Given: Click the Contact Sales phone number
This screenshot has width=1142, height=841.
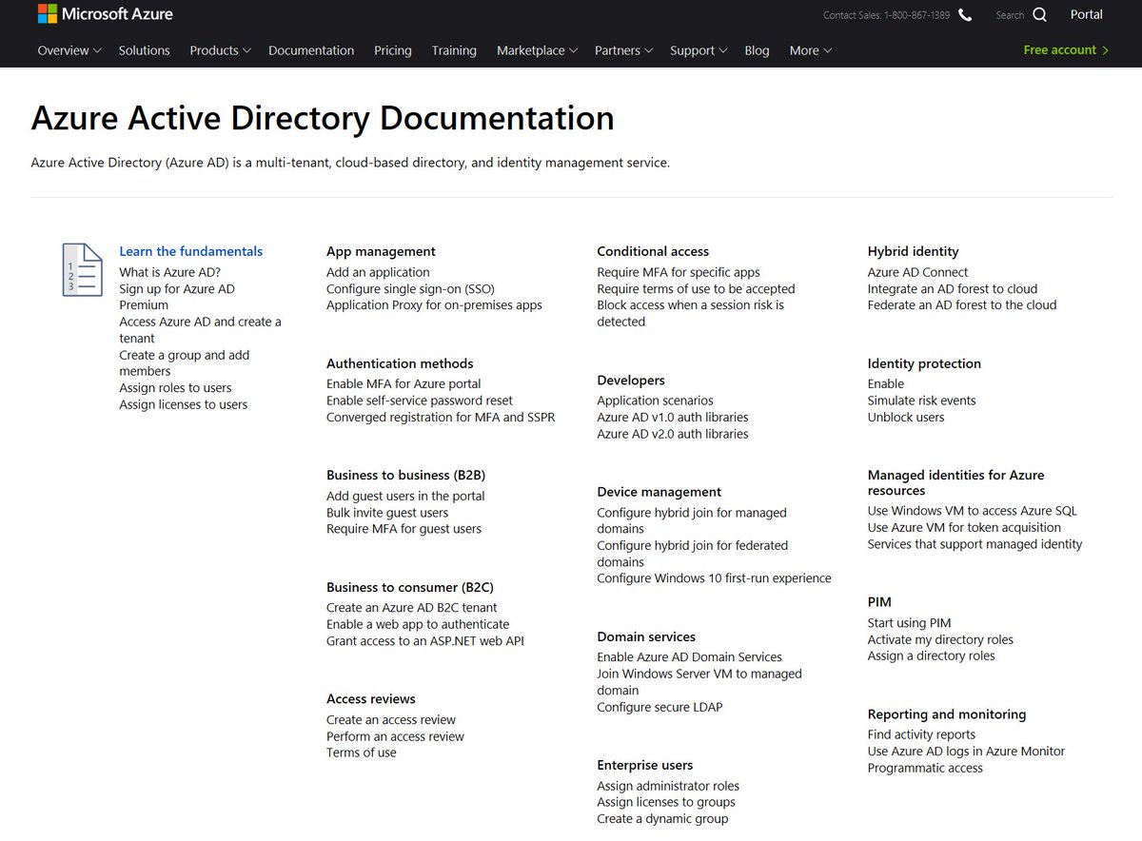Looking at the screenshot, I should (x=917, y=15).
